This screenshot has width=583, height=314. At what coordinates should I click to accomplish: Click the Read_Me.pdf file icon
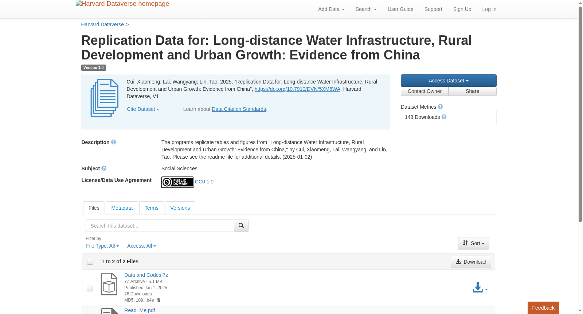pyautogui.click(x=109, y=311)
